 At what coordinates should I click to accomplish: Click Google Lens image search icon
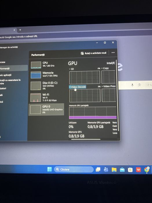click(x=139, y=85)
